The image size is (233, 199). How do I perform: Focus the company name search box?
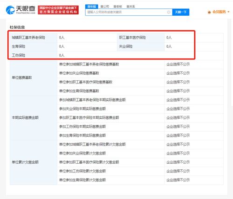click(129, 12)
